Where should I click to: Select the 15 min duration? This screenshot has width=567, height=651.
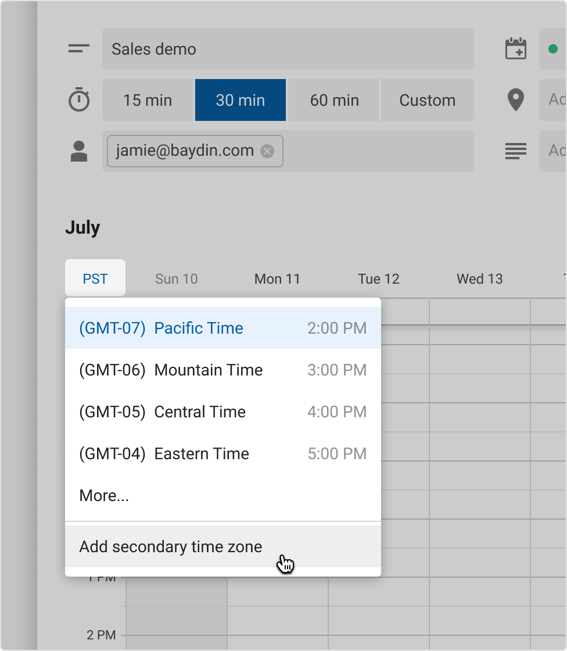[148, 100]
